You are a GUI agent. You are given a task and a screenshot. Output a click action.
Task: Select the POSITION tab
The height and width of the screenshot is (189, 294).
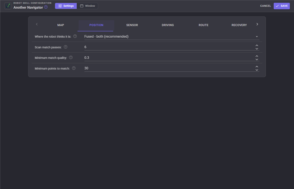point(96,25)
